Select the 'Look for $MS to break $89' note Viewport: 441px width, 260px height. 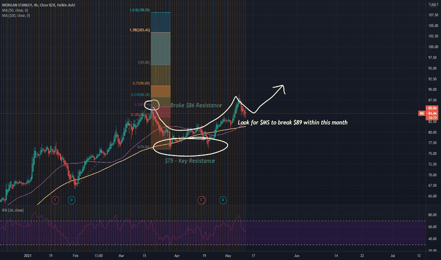pos(293,122)
